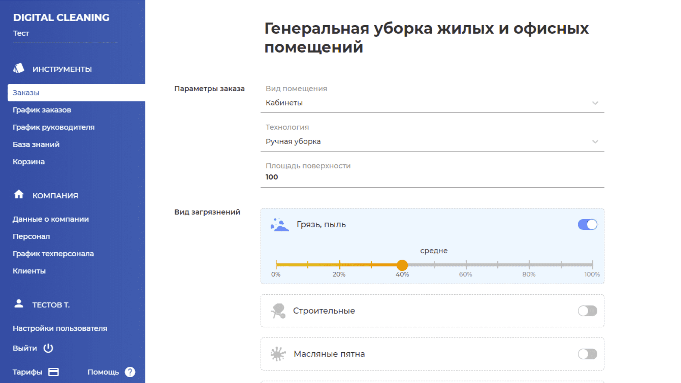Click the credit card icon by Тарифы
This screenshot has width=681, height=383.
tap(54, 372)
